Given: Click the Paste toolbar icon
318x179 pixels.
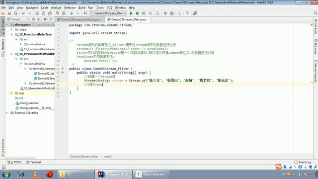Looking at the screenshot, I should (x=50, y=13).
